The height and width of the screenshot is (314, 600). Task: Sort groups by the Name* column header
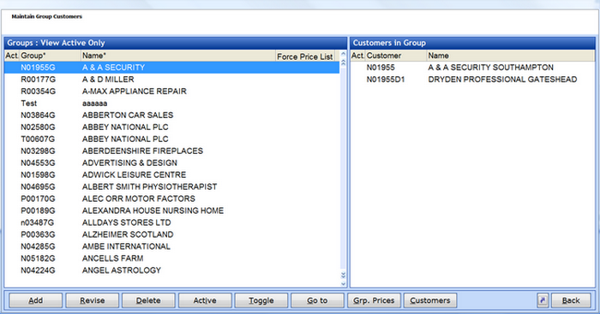[x=178, y=56]
